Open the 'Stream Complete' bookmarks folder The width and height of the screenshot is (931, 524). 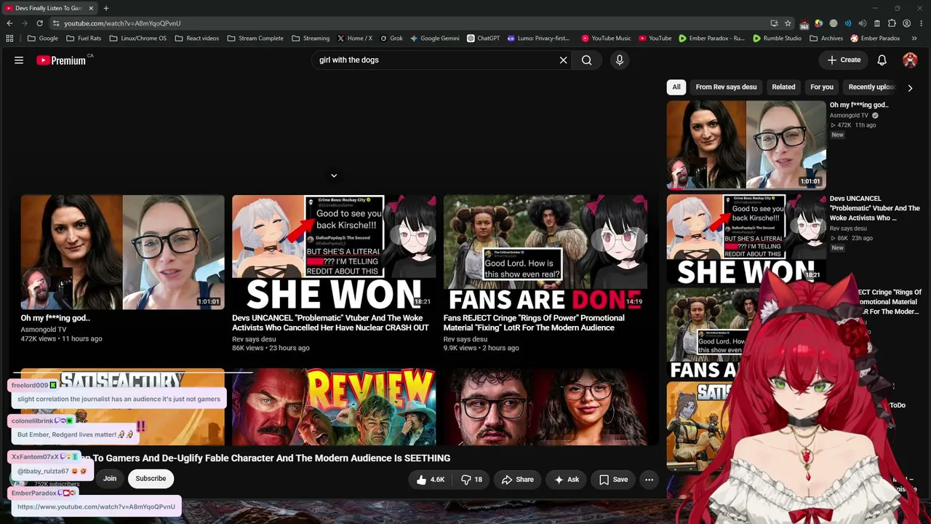pyautogui.click(x=255, y=39)
